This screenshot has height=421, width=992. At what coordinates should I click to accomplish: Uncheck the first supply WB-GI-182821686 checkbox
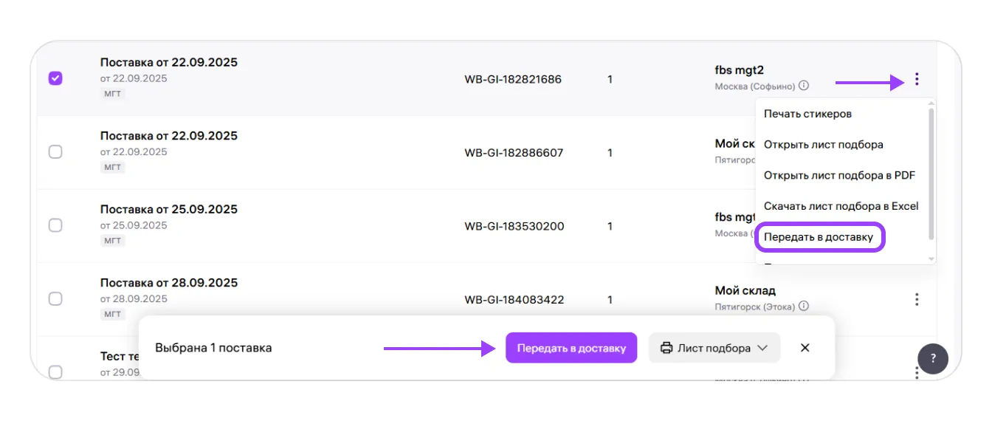coord(55,78)
